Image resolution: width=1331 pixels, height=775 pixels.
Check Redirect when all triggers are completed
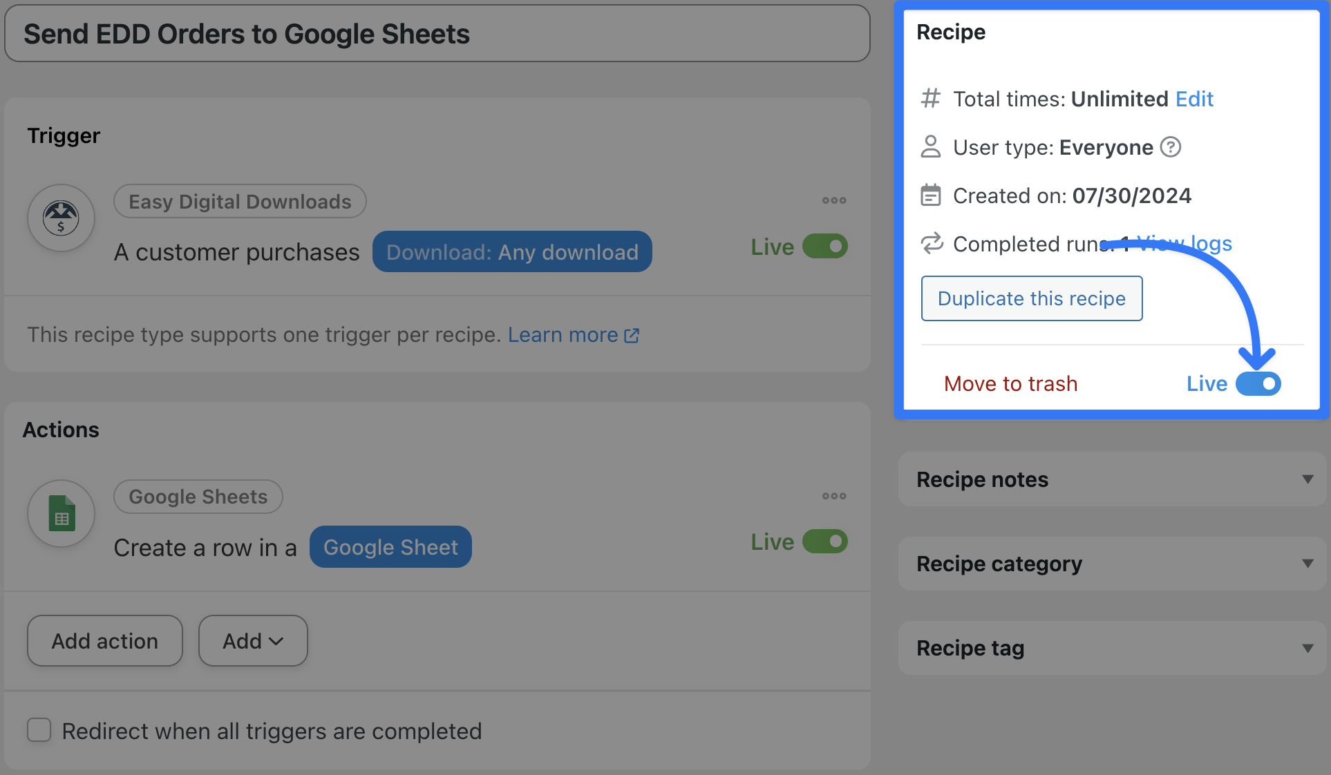click(x=39, y=730)
